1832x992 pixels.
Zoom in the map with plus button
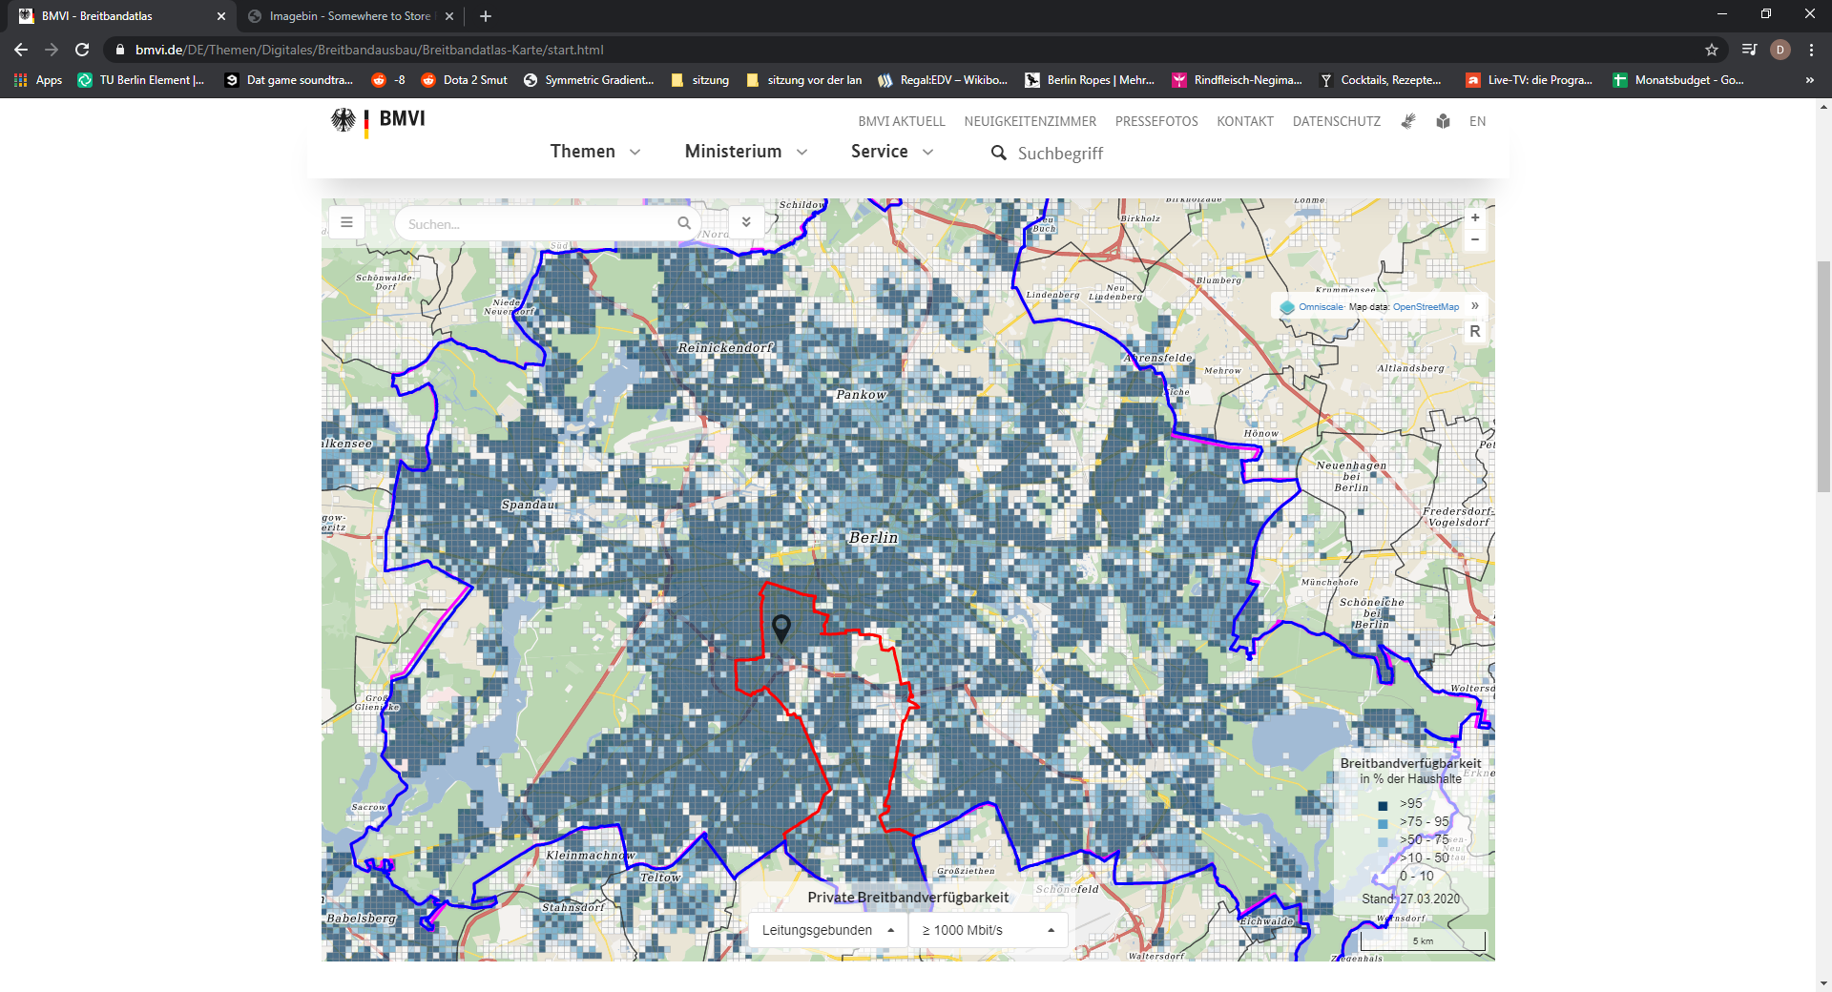(x=1475, y=218)
